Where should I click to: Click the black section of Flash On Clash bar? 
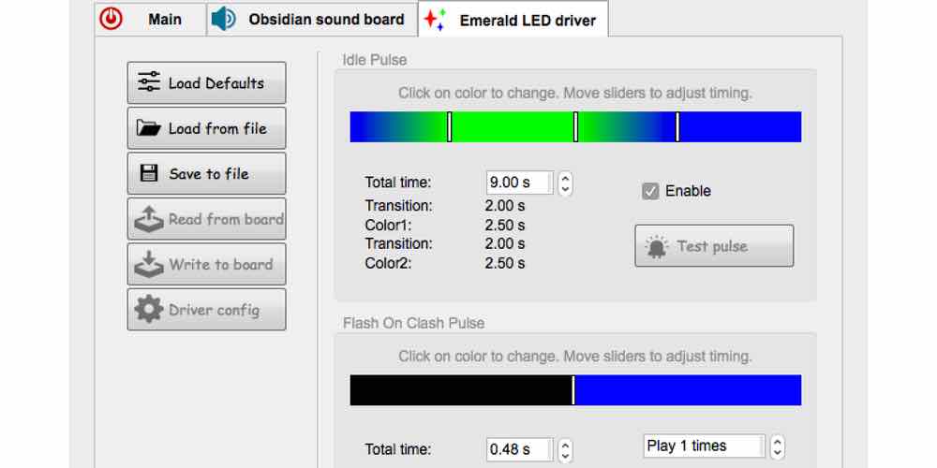pos(459,390)
